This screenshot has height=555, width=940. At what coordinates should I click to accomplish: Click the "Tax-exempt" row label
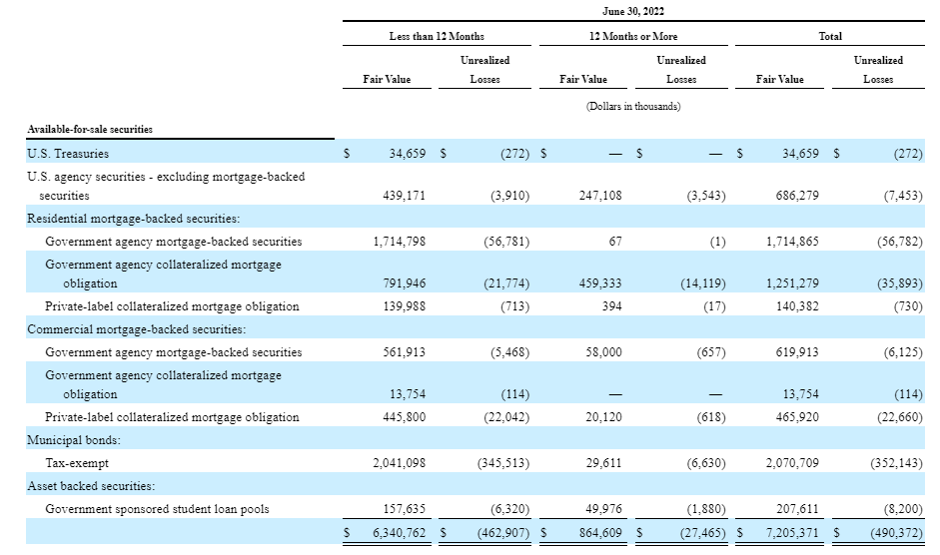click(x=78, y=463)
